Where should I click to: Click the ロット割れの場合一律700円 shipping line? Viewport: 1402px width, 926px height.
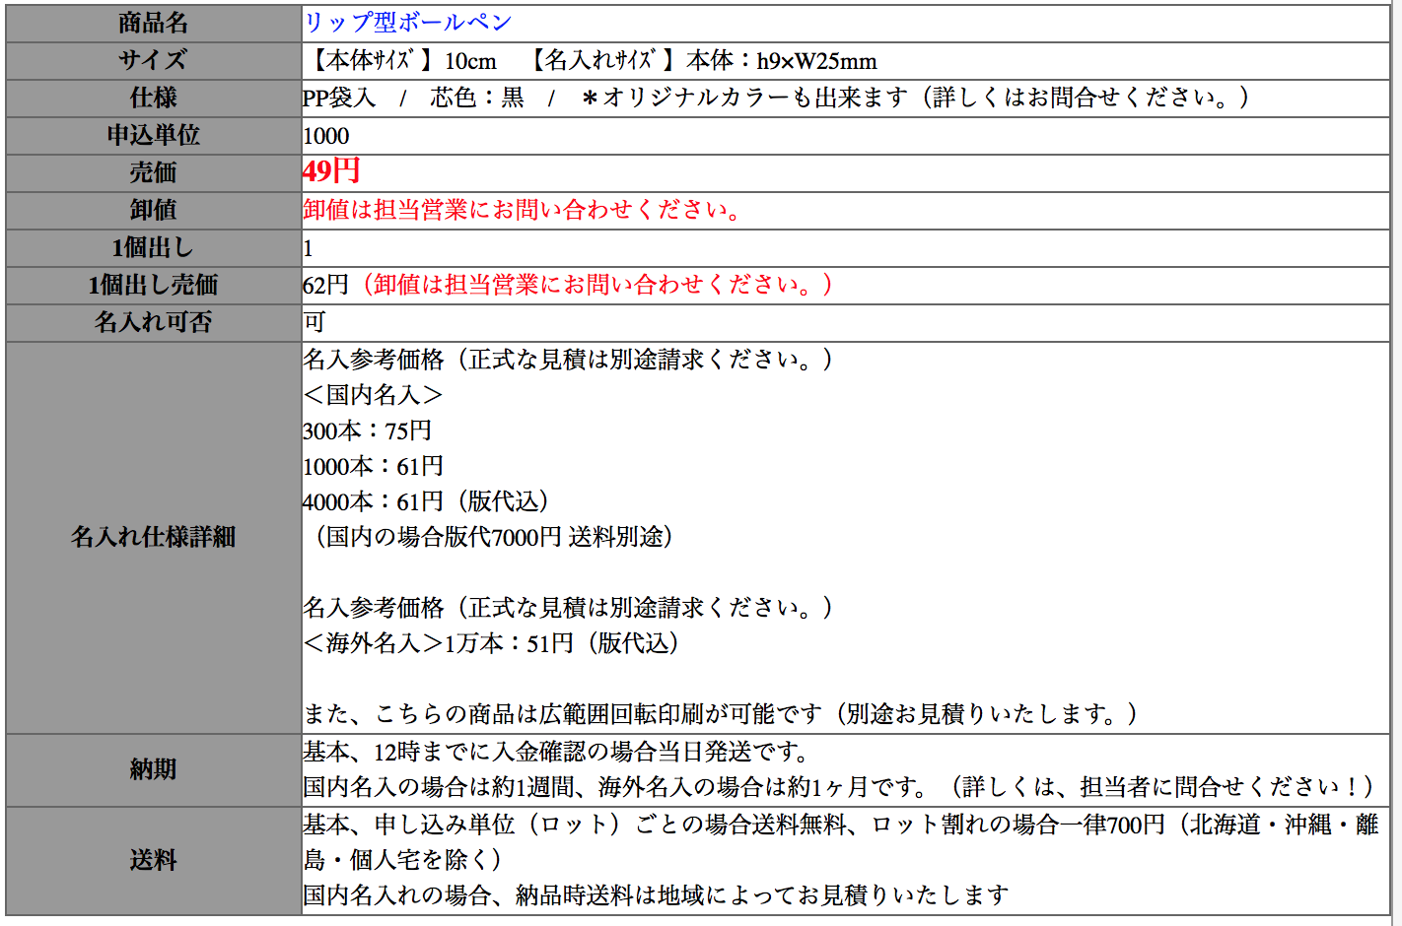841,842
